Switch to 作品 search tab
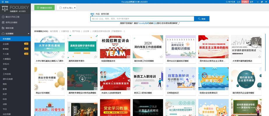 (x=98, y=14)
